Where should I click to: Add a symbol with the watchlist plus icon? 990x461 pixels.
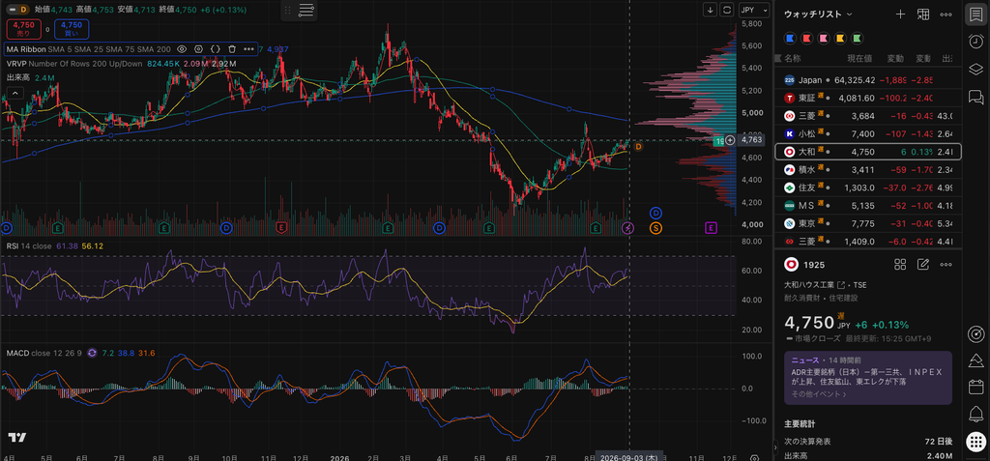[901, 14]
